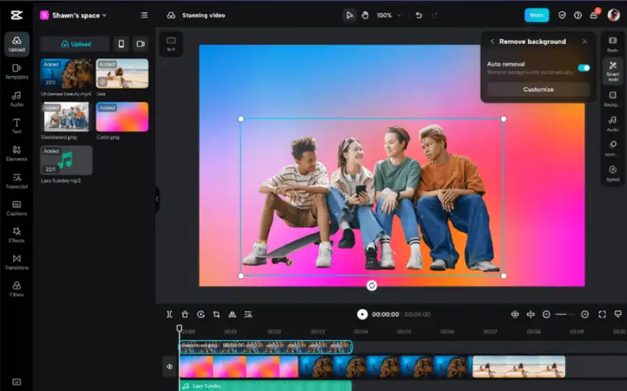Delete the selected clip
The image size is (627, 391).
point(185,314)
